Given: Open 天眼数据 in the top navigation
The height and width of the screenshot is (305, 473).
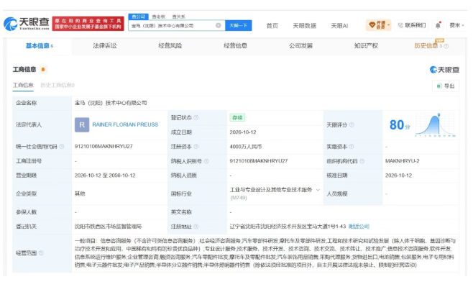Looking at the screenshot, I should click(x=304, y=26).
